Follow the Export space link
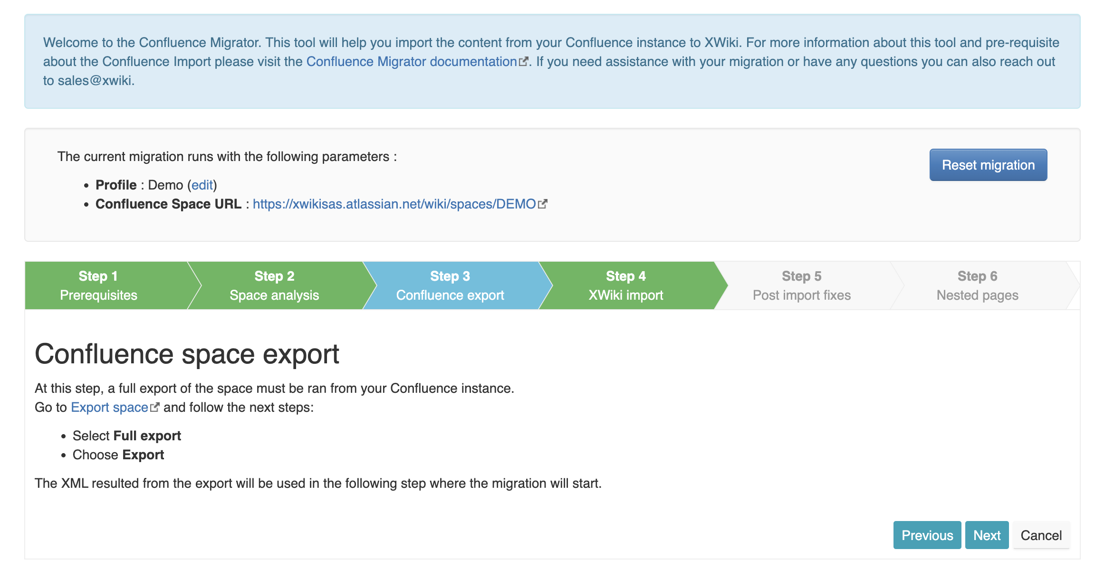The image size is (1095, 569). (109, 407)
